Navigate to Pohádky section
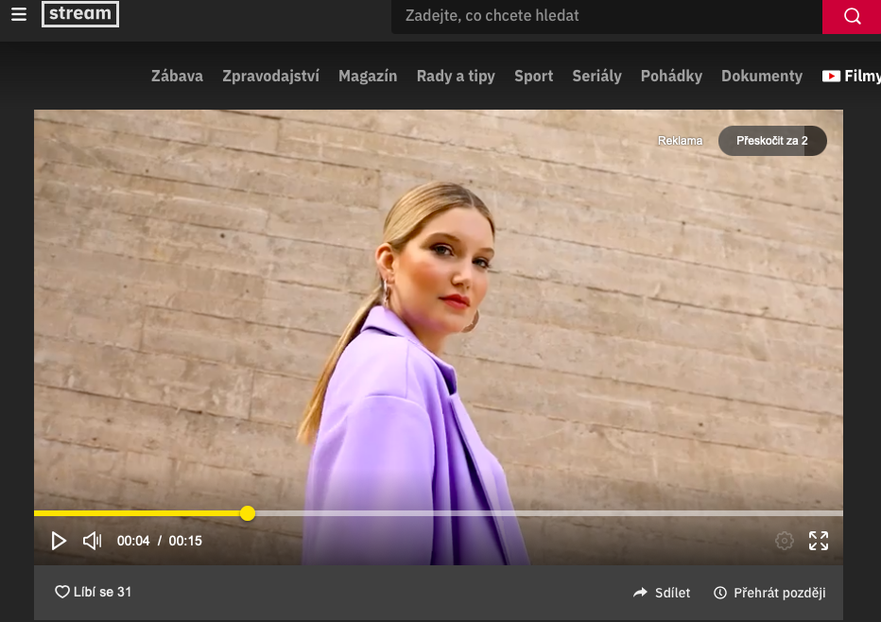The height and width of the screenshot is (622, 881). coord(671,77)
